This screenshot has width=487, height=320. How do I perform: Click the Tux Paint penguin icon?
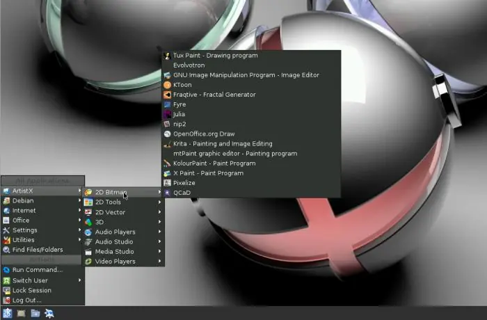click(167, 56)
